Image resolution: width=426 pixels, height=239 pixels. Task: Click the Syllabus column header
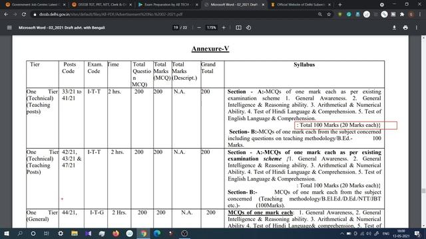click(x=304, y=64)
